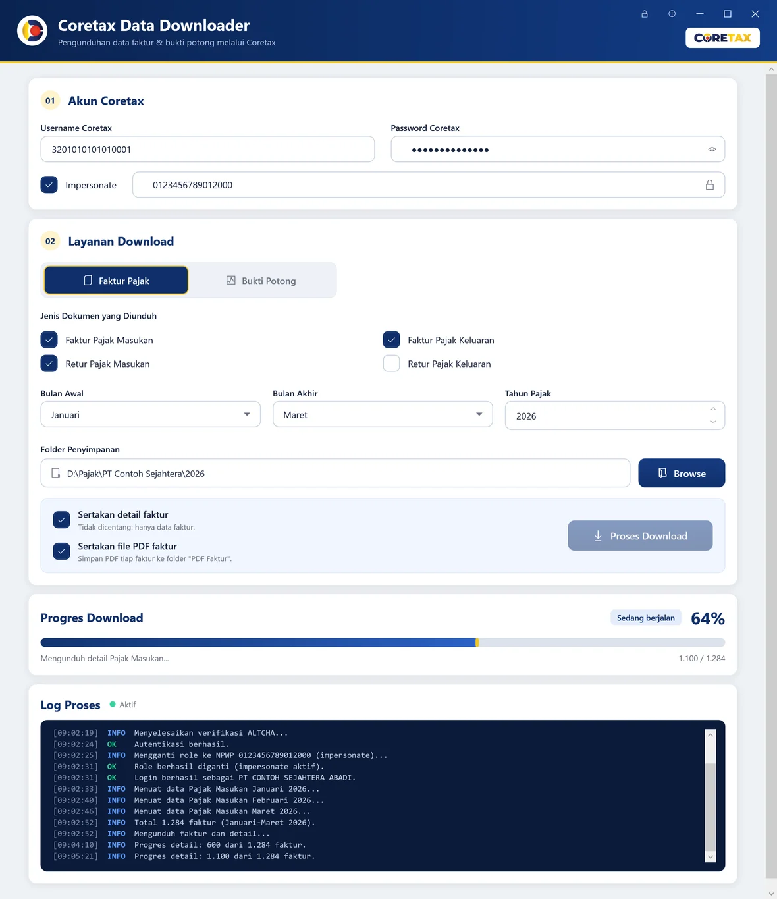Click the Username Coretax input field
The width and height of the screenshot is (777, 899).
207,150
